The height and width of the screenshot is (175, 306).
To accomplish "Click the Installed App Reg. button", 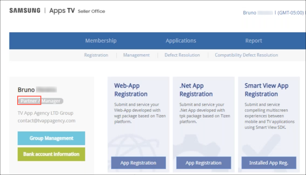I will coord(269,163).
